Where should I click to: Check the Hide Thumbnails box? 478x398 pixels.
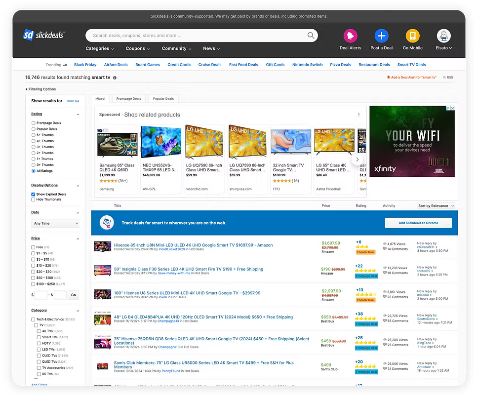coord(33,199)
